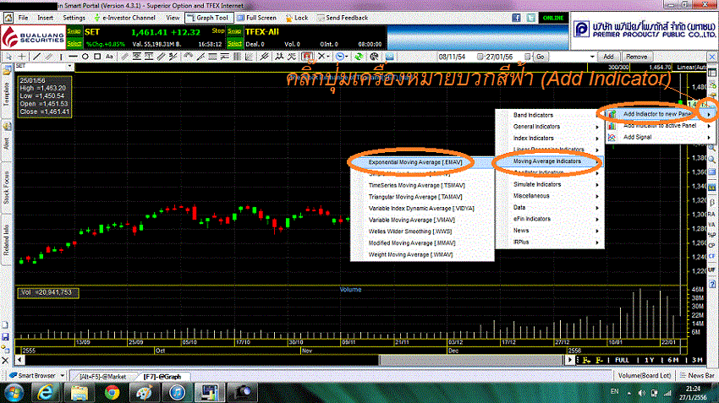Click the home icon beside File
The height and width of the screenshot is (403, 719).
(8, 18)
